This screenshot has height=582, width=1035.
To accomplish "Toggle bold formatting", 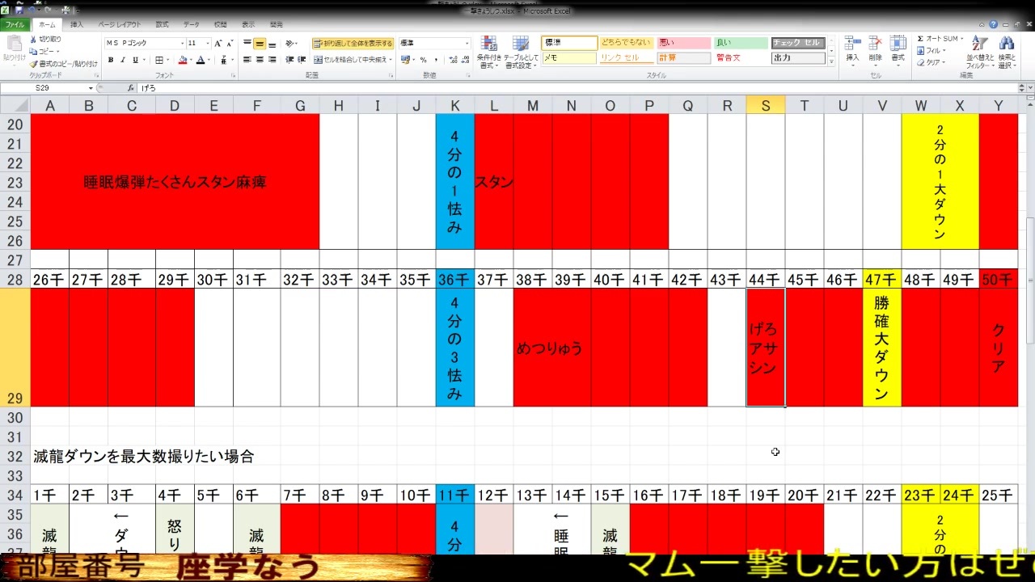I will click(x=111, y=60).
